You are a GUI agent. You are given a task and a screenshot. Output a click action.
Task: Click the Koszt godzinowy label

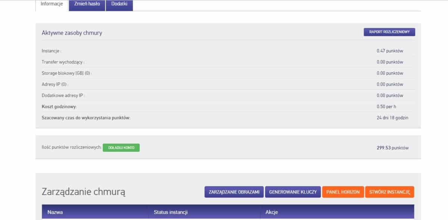(x=59, y=107)
